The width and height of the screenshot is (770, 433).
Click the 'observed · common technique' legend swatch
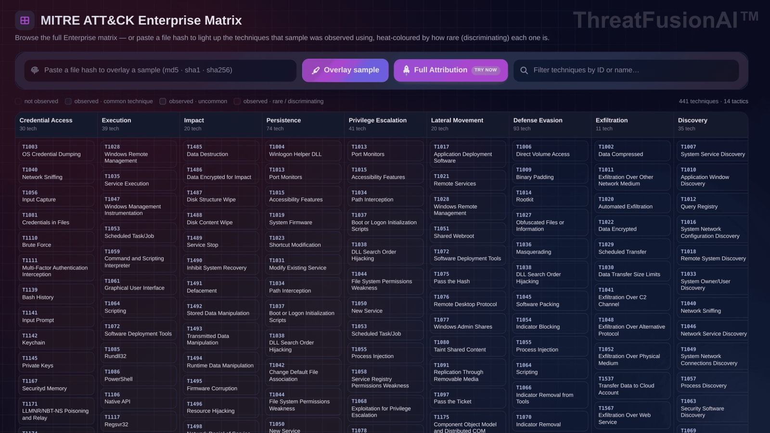tap(68, 102)
